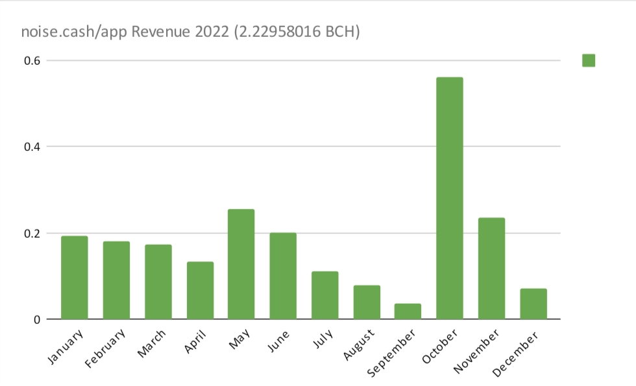The height and width of the screenshot is (386, 636).
Task: Select the November revenue bar
Action: pyautogui.click(x=492, y=268)
